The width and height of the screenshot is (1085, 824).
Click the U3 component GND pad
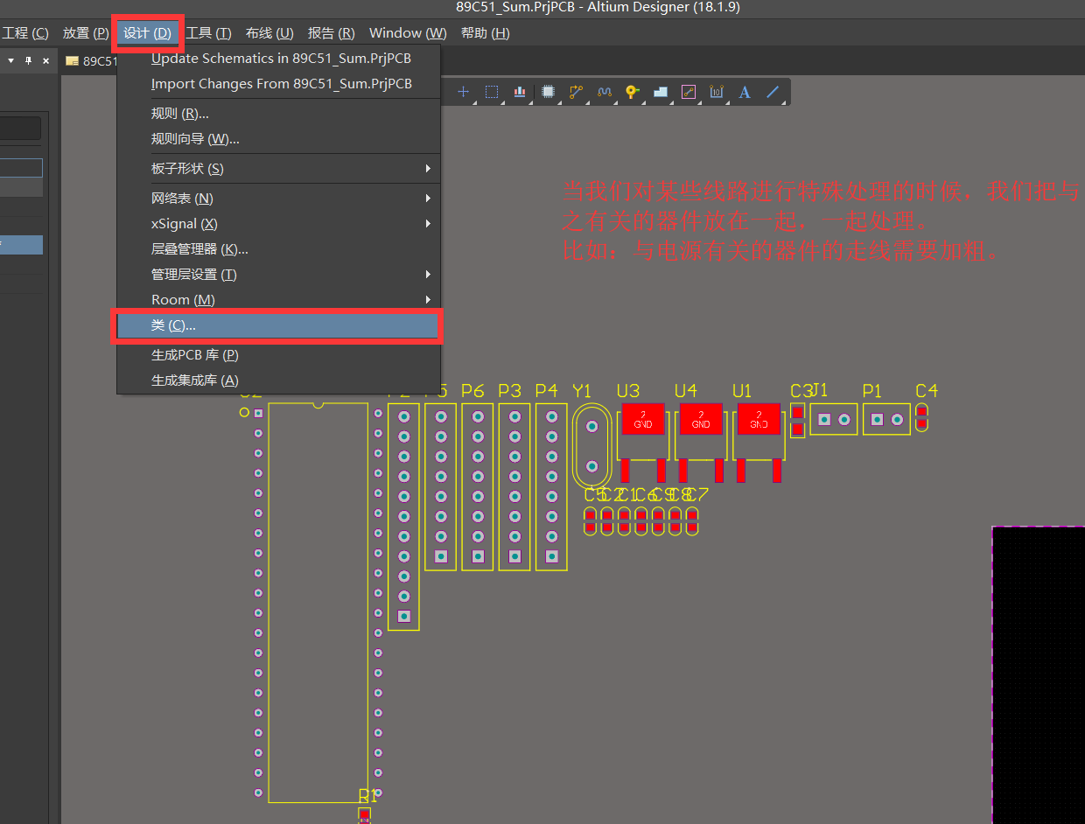tap(643, 419)
